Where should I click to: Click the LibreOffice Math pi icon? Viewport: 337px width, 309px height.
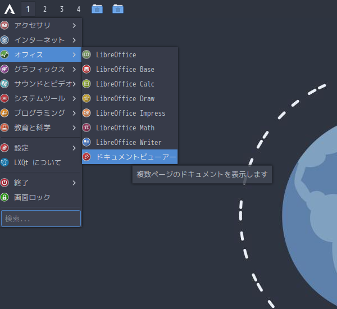86,128
